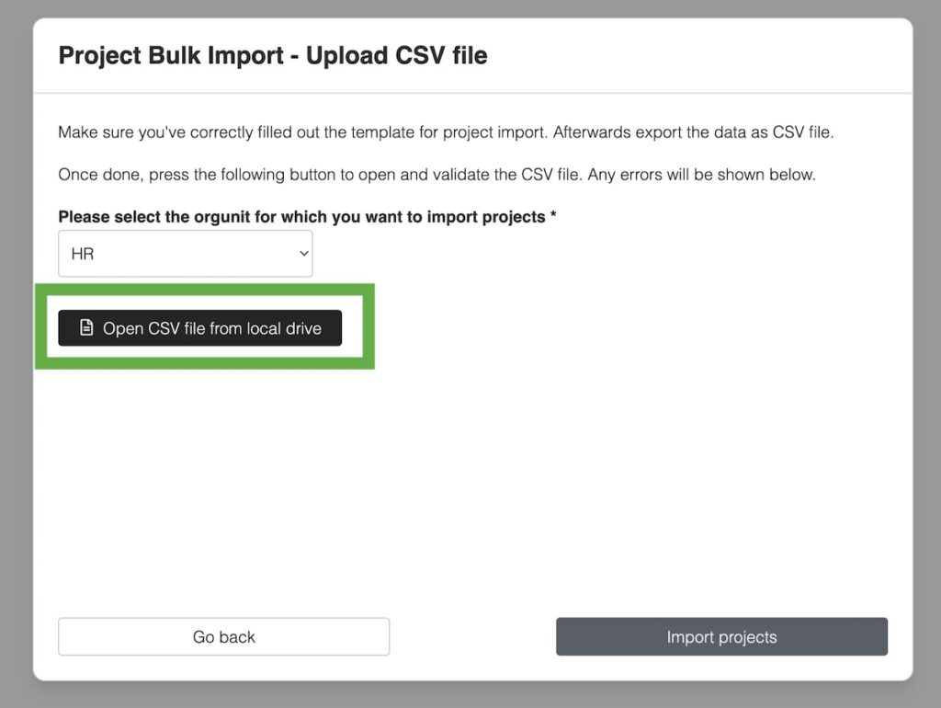Click the 'local drive' text on the button
Screen dimensions: 941x708
[284, 328]
